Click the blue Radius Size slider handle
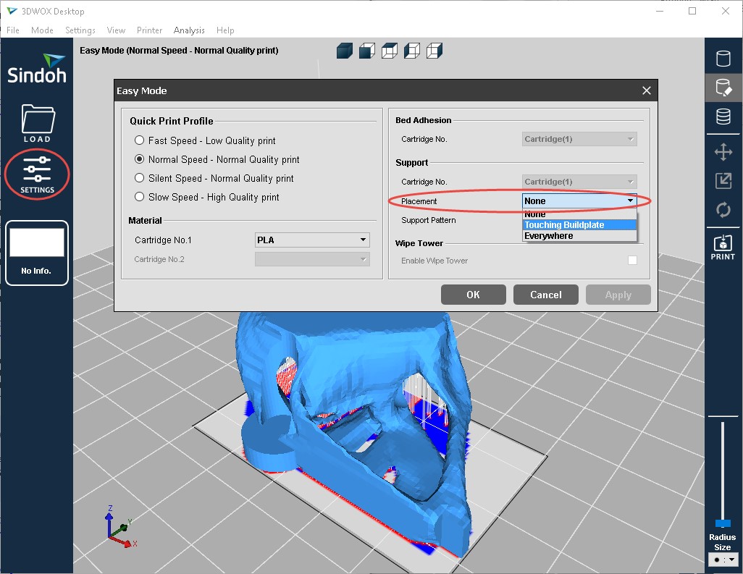This screenshot has height=574, width=743. [x=723, y=523]
